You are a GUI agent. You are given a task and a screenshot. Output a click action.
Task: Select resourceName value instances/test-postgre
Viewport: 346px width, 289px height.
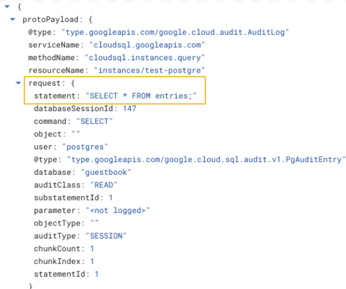[x=149, y=70]
